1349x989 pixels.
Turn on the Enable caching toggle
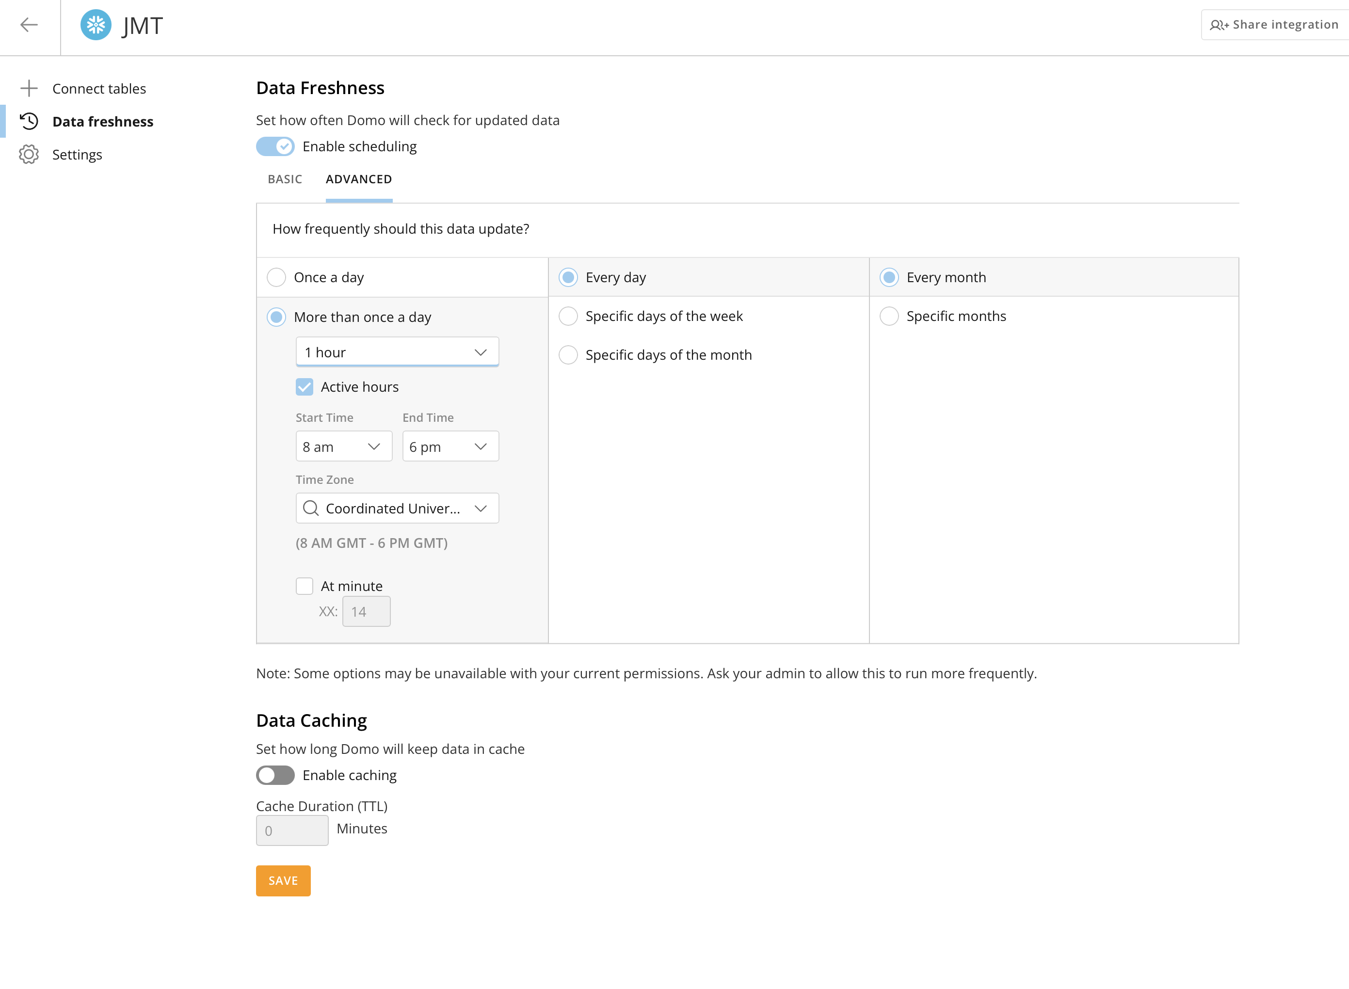pyautogui.click(x=275, y=775)
